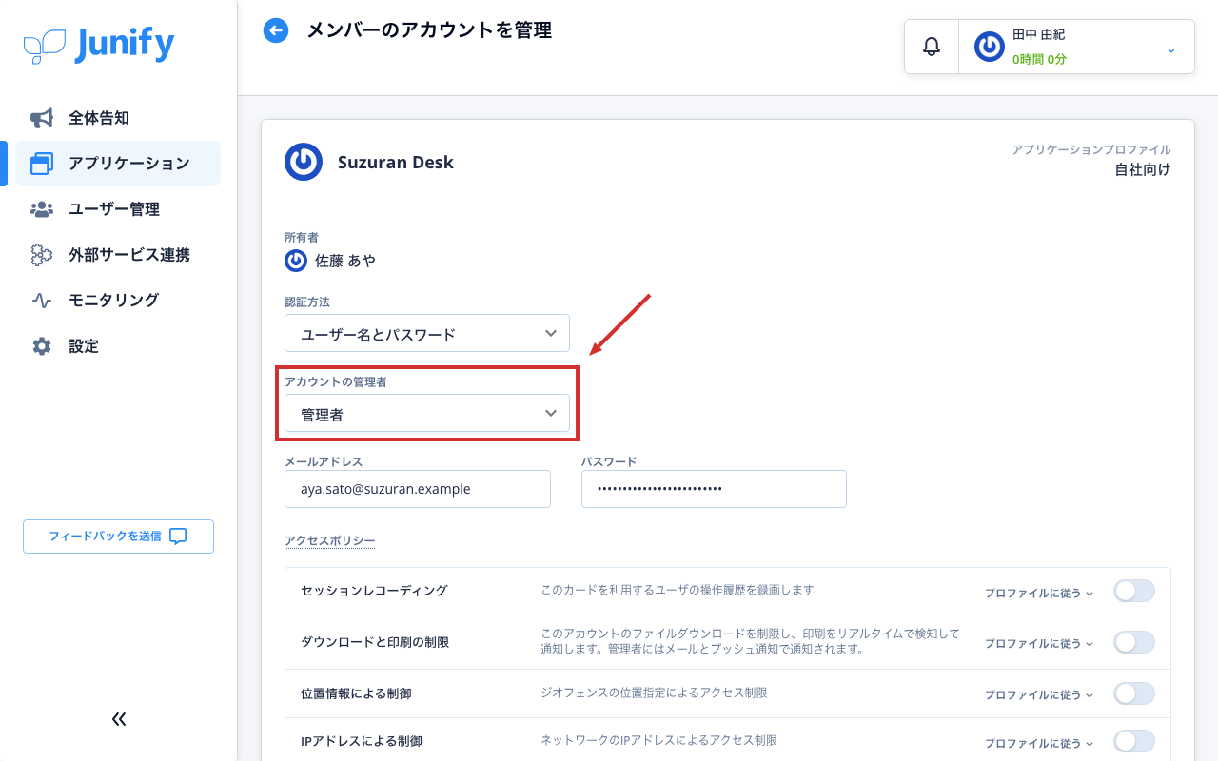Click the アプリケーション window icon
The width and height of the screenshot is (1218, 761).
click(x=42, y=164)
